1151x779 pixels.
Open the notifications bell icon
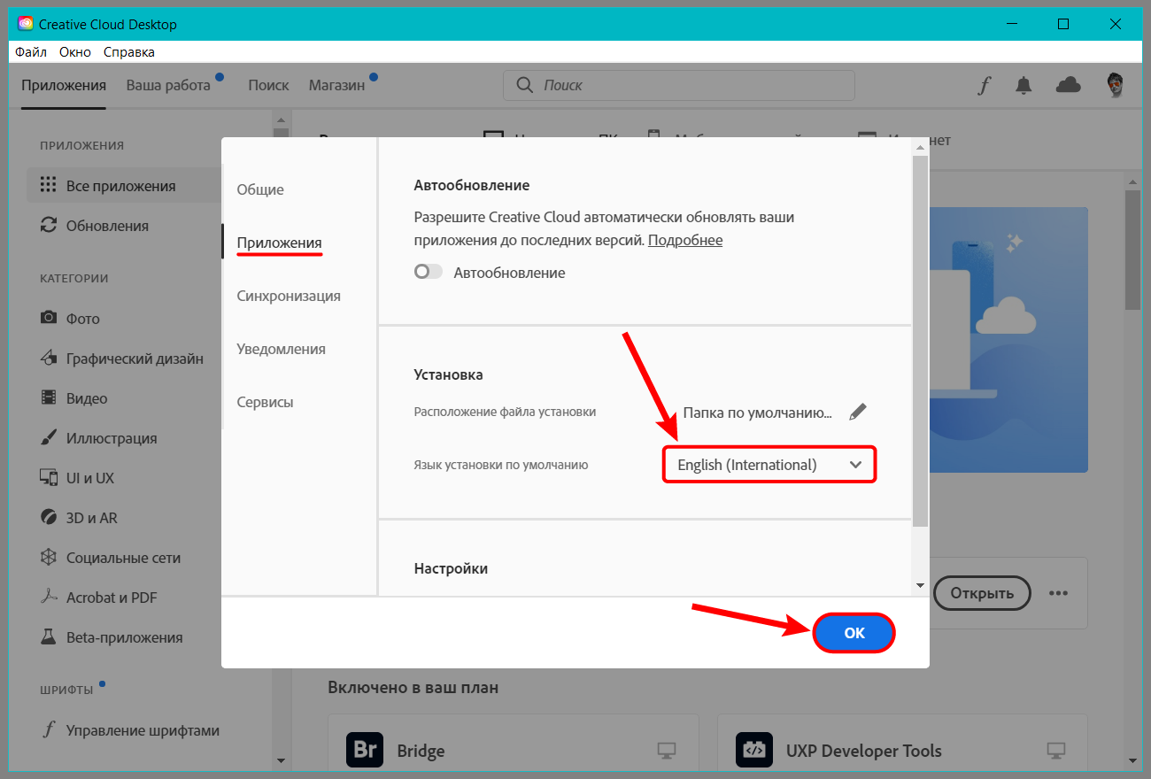click(1024, 85)
